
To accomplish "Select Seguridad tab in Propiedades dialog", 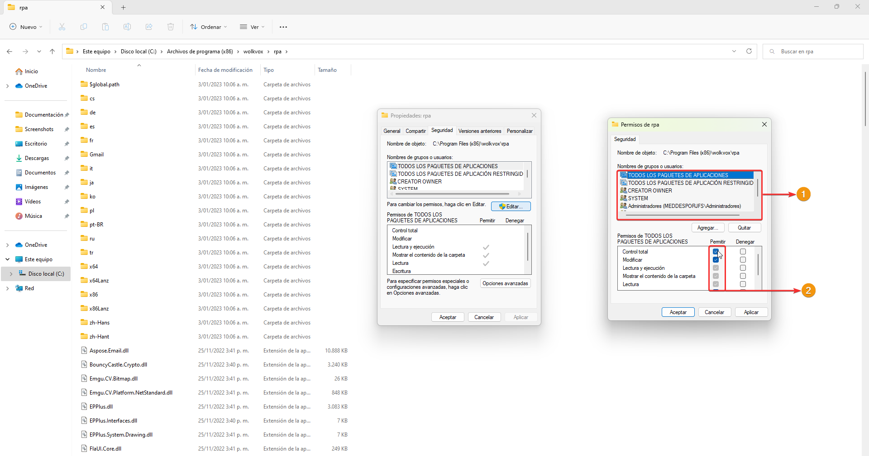I will pos(442,130).
